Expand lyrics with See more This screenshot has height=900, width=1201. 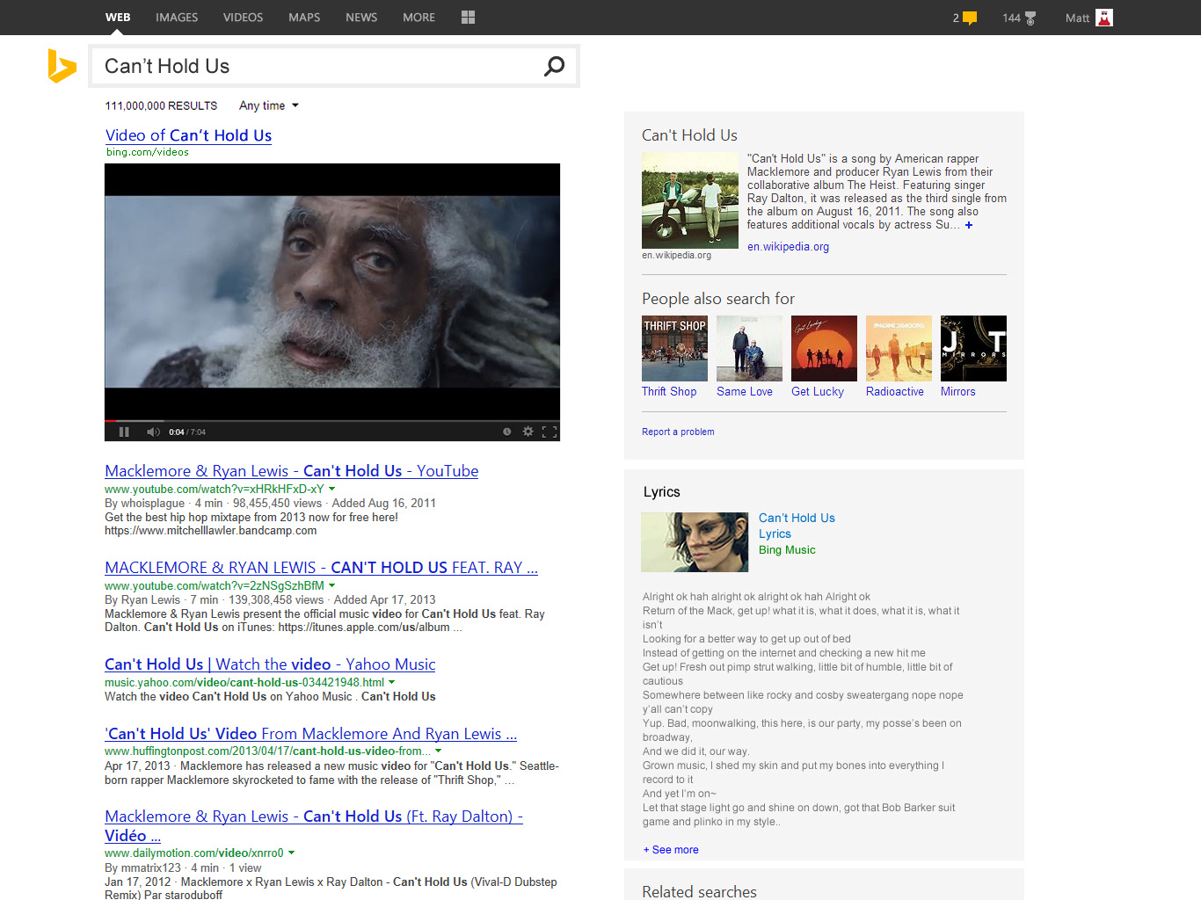tap(671, 850)
